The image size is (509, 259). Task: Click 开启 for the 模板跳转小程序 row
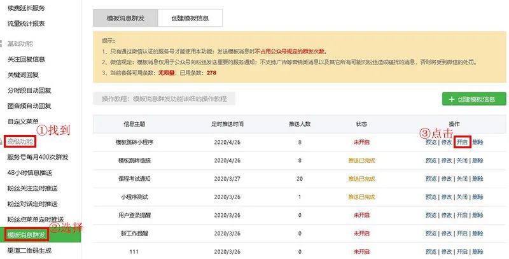(463, 142)
